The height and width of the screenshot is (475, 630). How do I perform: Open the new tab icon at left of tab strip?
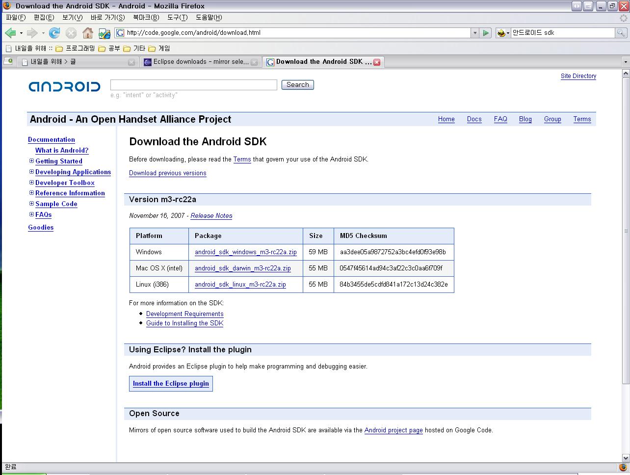8,61
